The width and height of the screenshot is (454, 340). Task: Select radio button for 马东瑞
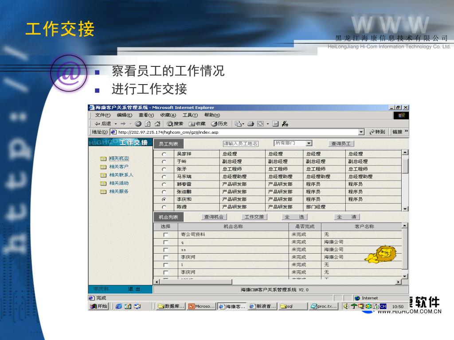164,177
